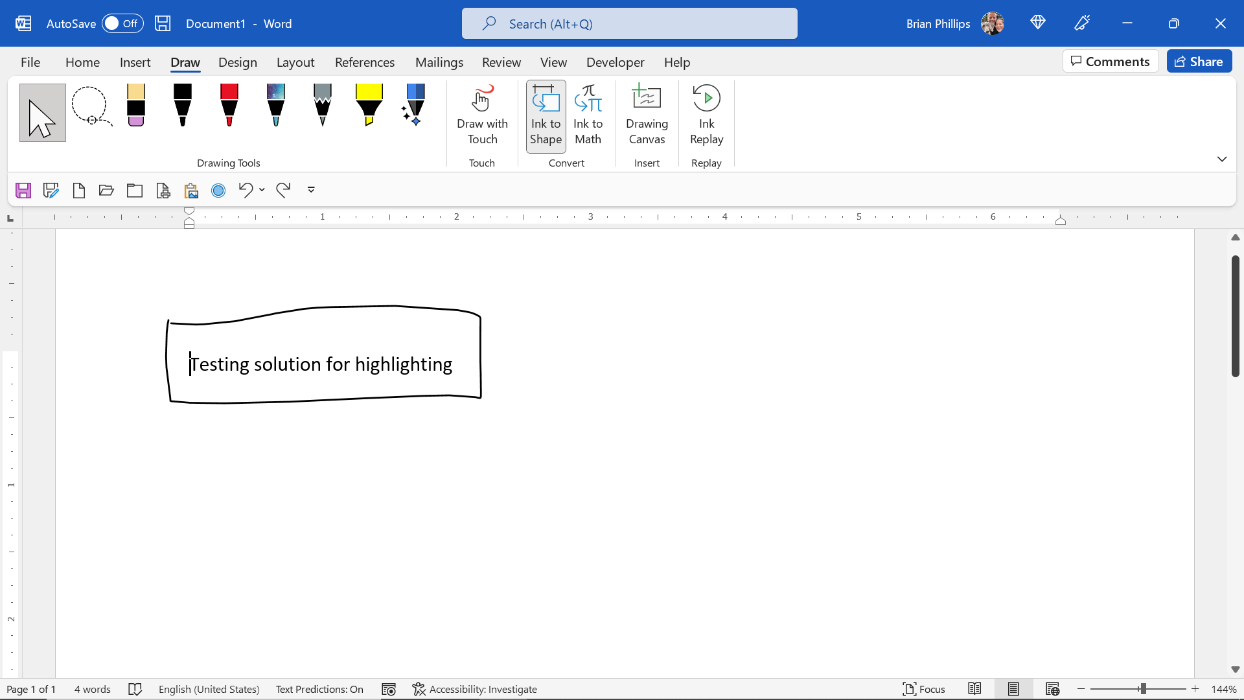Screen dimensions: 1244x700
Task: Toggle AutoSave on
Action: pos(122,23)
